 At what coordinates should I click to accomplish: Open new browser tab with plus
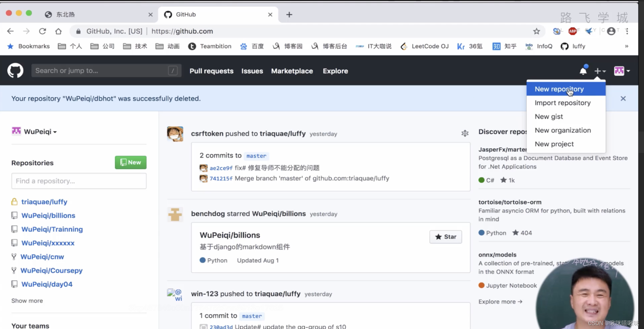289,15
